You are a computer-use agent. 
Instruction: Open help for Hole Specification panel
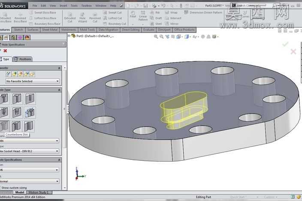coord(63,44)
